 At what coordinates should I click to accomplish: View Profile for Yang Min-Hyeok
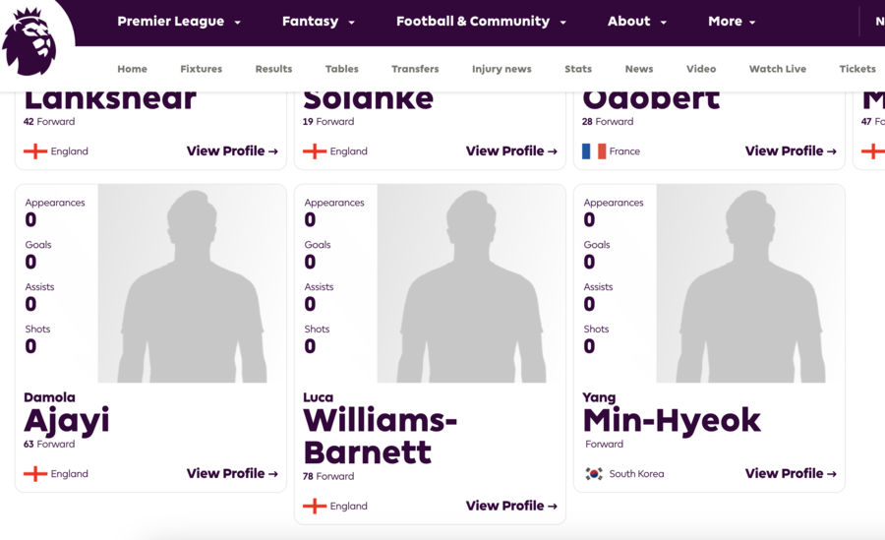[x=791, y=473]
